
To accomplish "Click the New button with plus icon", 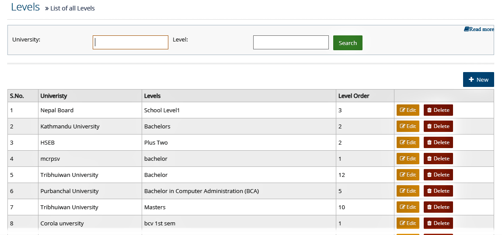I will [478, 79].
